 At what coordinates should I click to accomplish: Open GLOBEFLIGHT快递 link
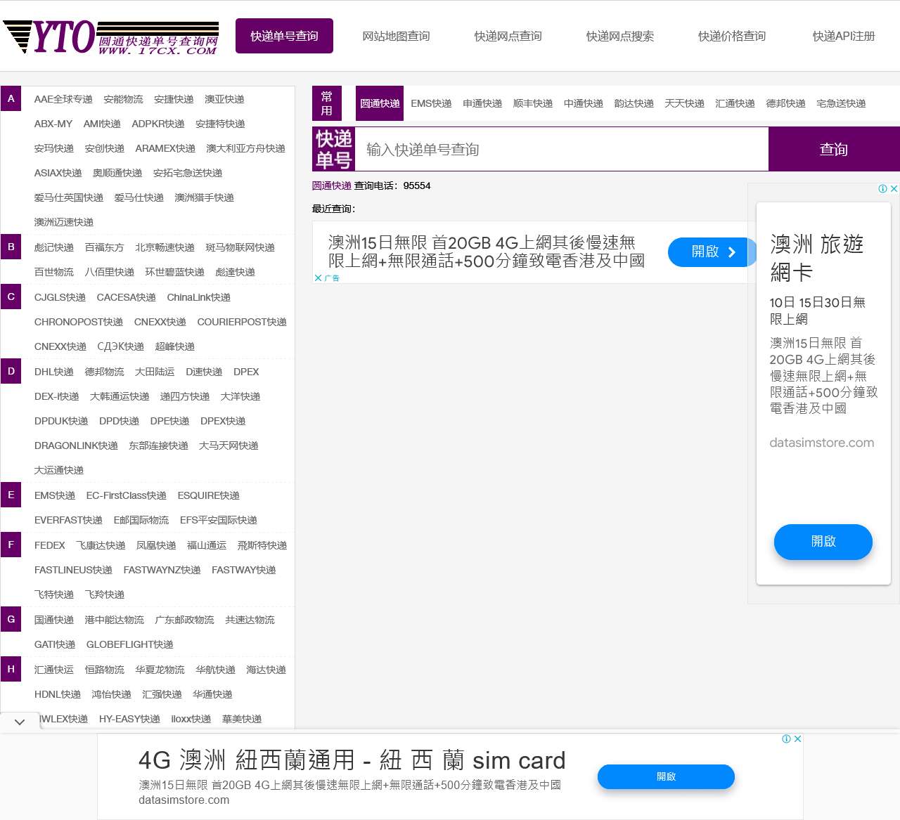coord(130,644)
